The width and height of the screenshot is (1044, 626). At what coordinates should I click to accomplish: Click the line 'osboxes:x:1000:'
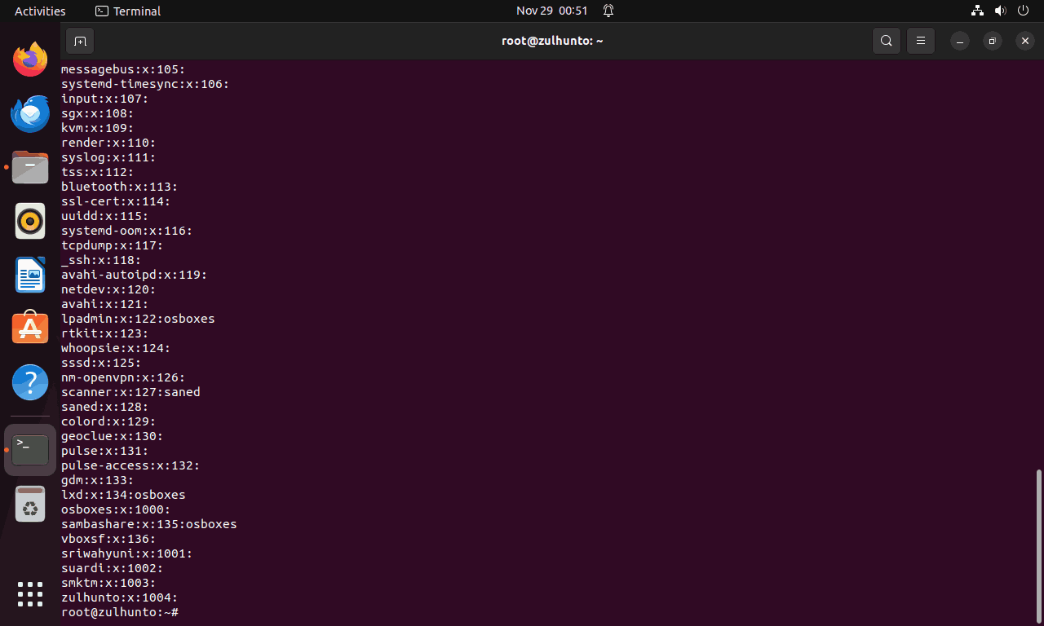pos(116,509)
